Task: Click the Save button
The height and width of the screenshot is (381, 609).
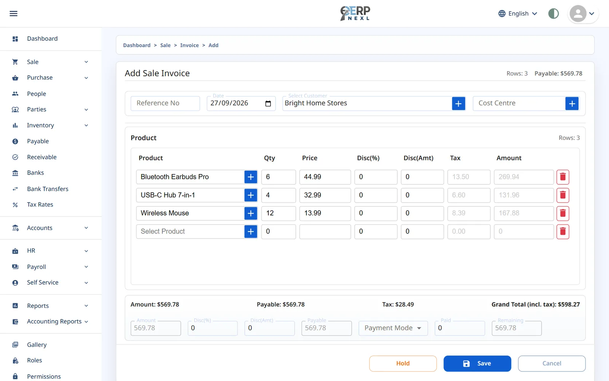Action: [477, 363]
